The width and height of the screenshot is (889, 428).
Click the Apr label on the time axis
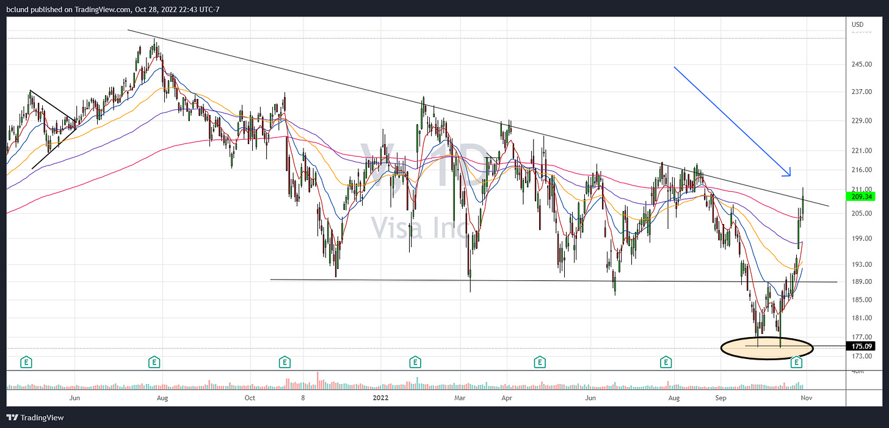coord(506,398)
